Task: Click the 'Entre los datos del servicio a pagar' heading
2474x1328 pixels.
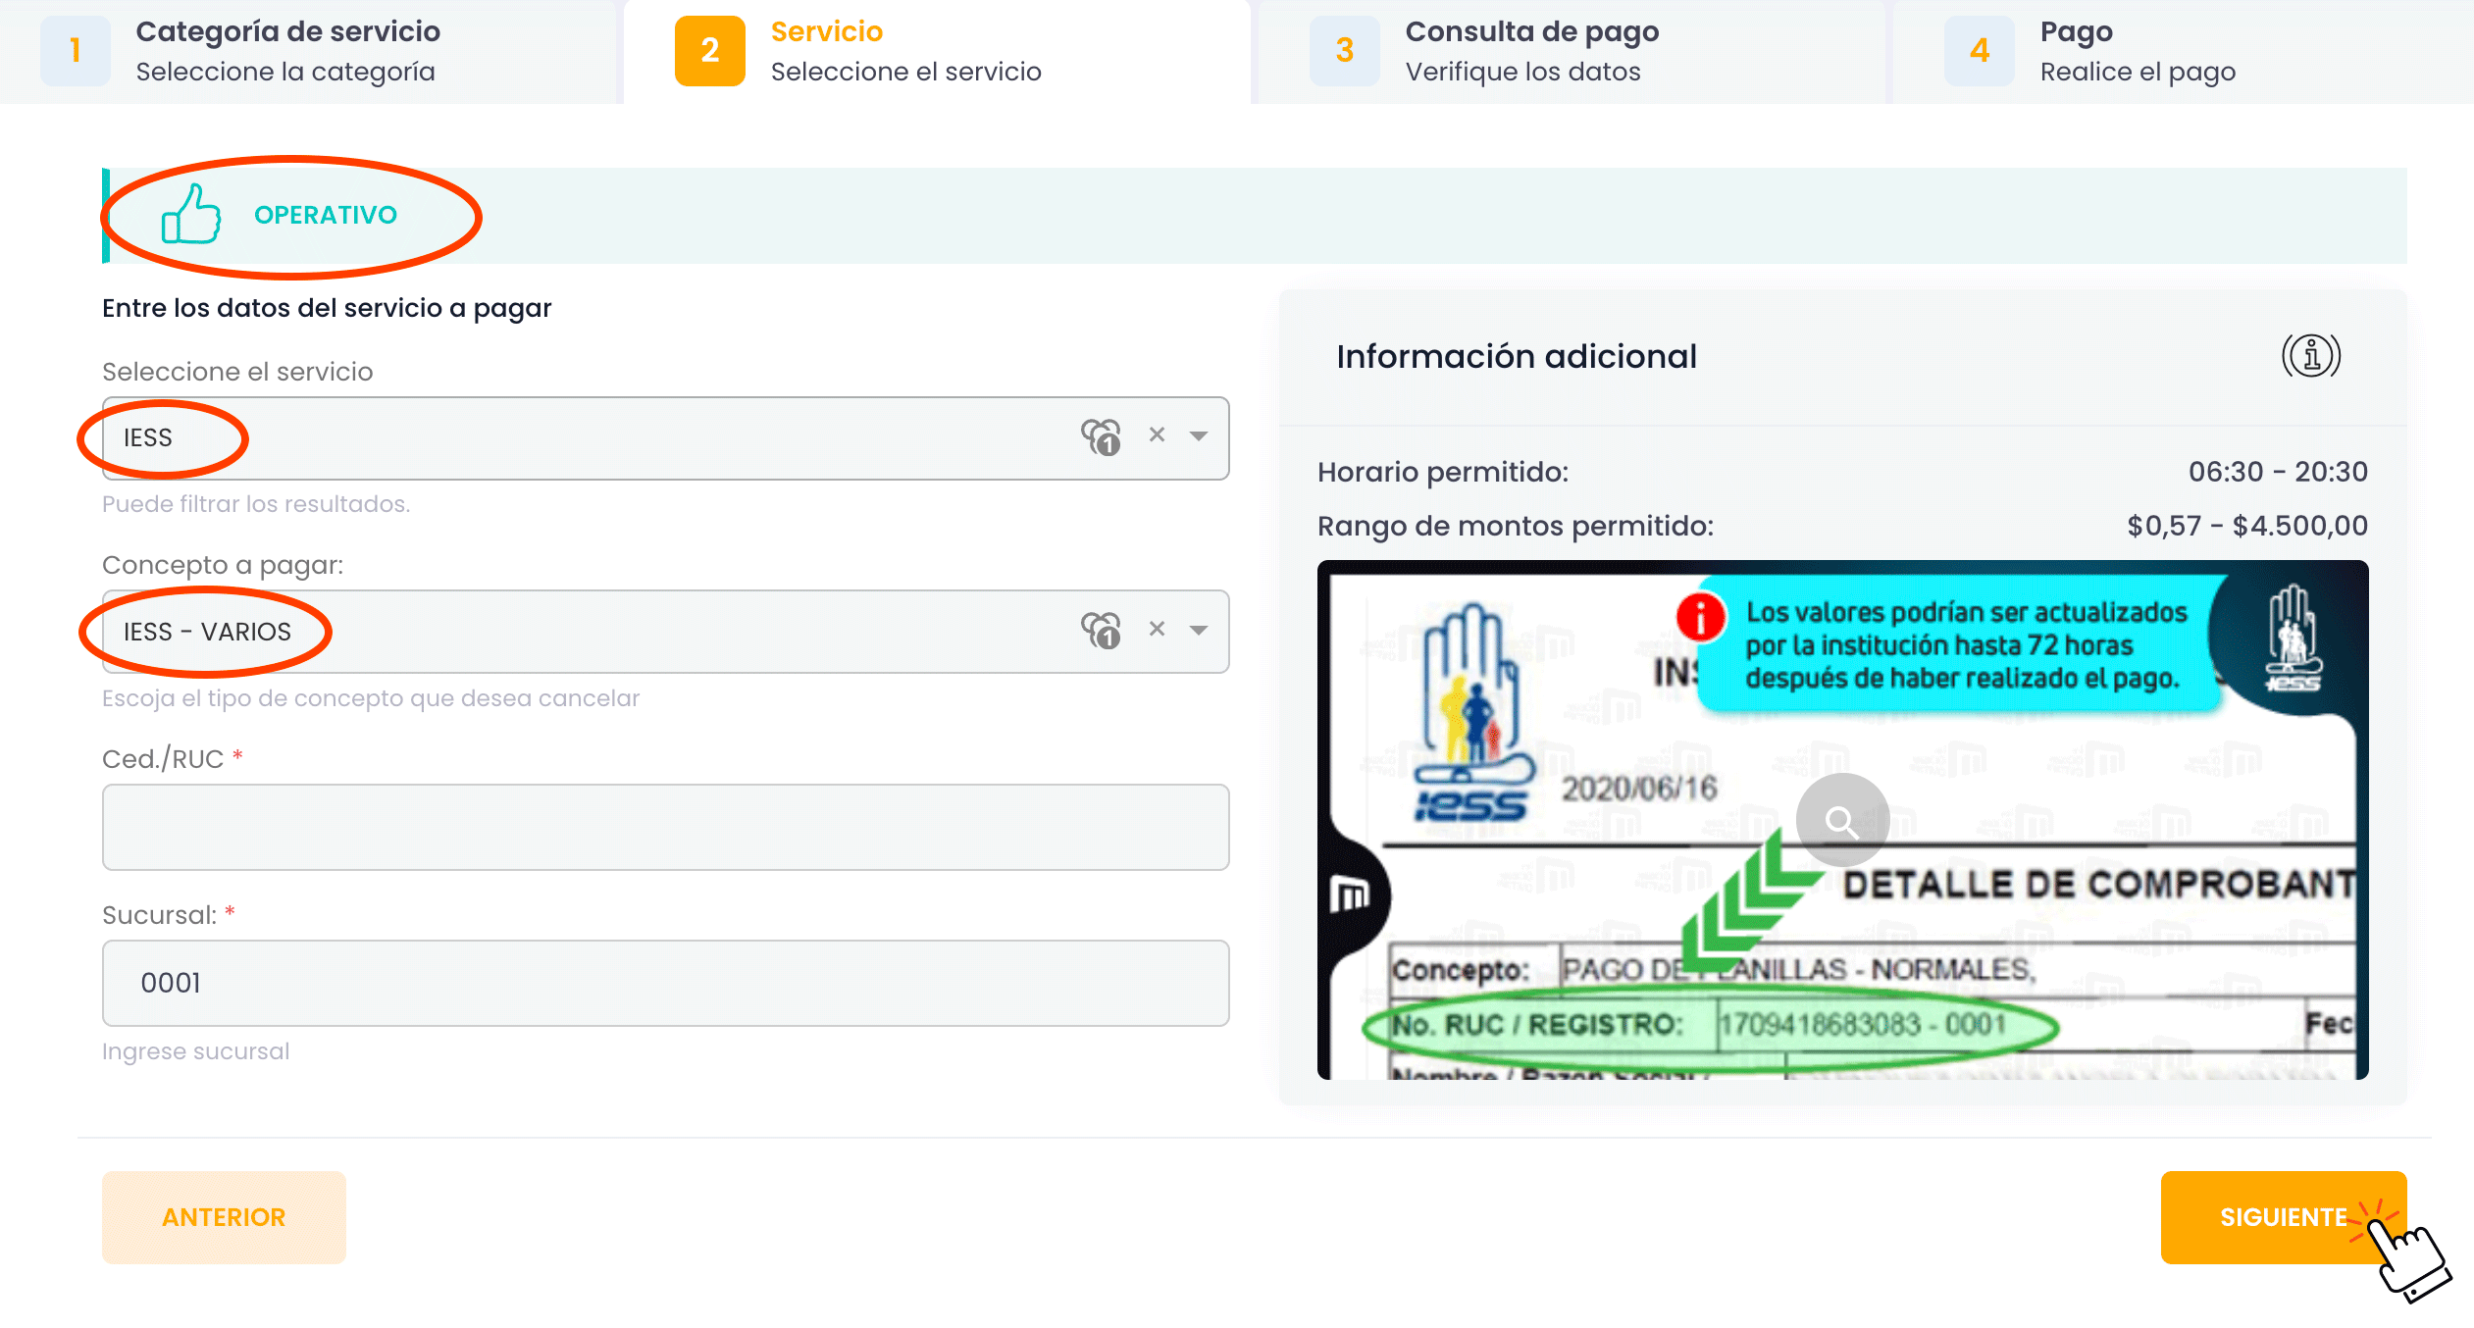Action: pyautogui.click(x=327, y=308)
